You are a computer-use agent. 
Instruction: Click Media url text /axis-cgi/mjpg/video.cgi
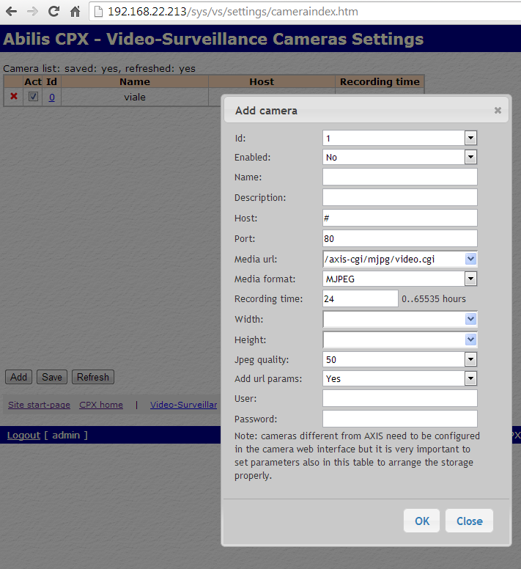pyautogui.click(x=380, y=259)
